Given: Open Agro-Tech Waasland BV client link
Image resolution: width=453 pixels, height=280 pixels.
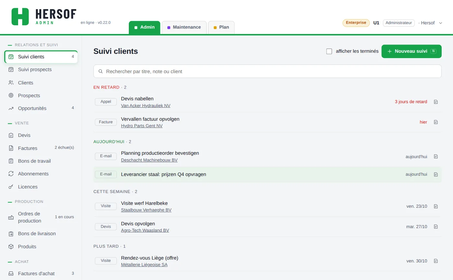Looking at the screenshot, I should (x=145, y=230).
